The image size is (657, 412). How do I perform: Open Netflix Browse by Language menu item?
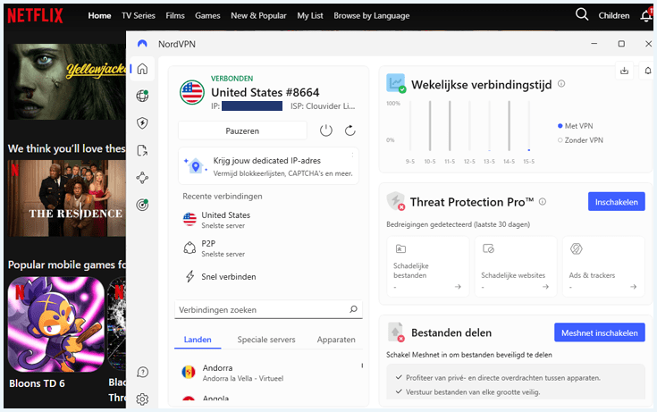coord(372,15)
